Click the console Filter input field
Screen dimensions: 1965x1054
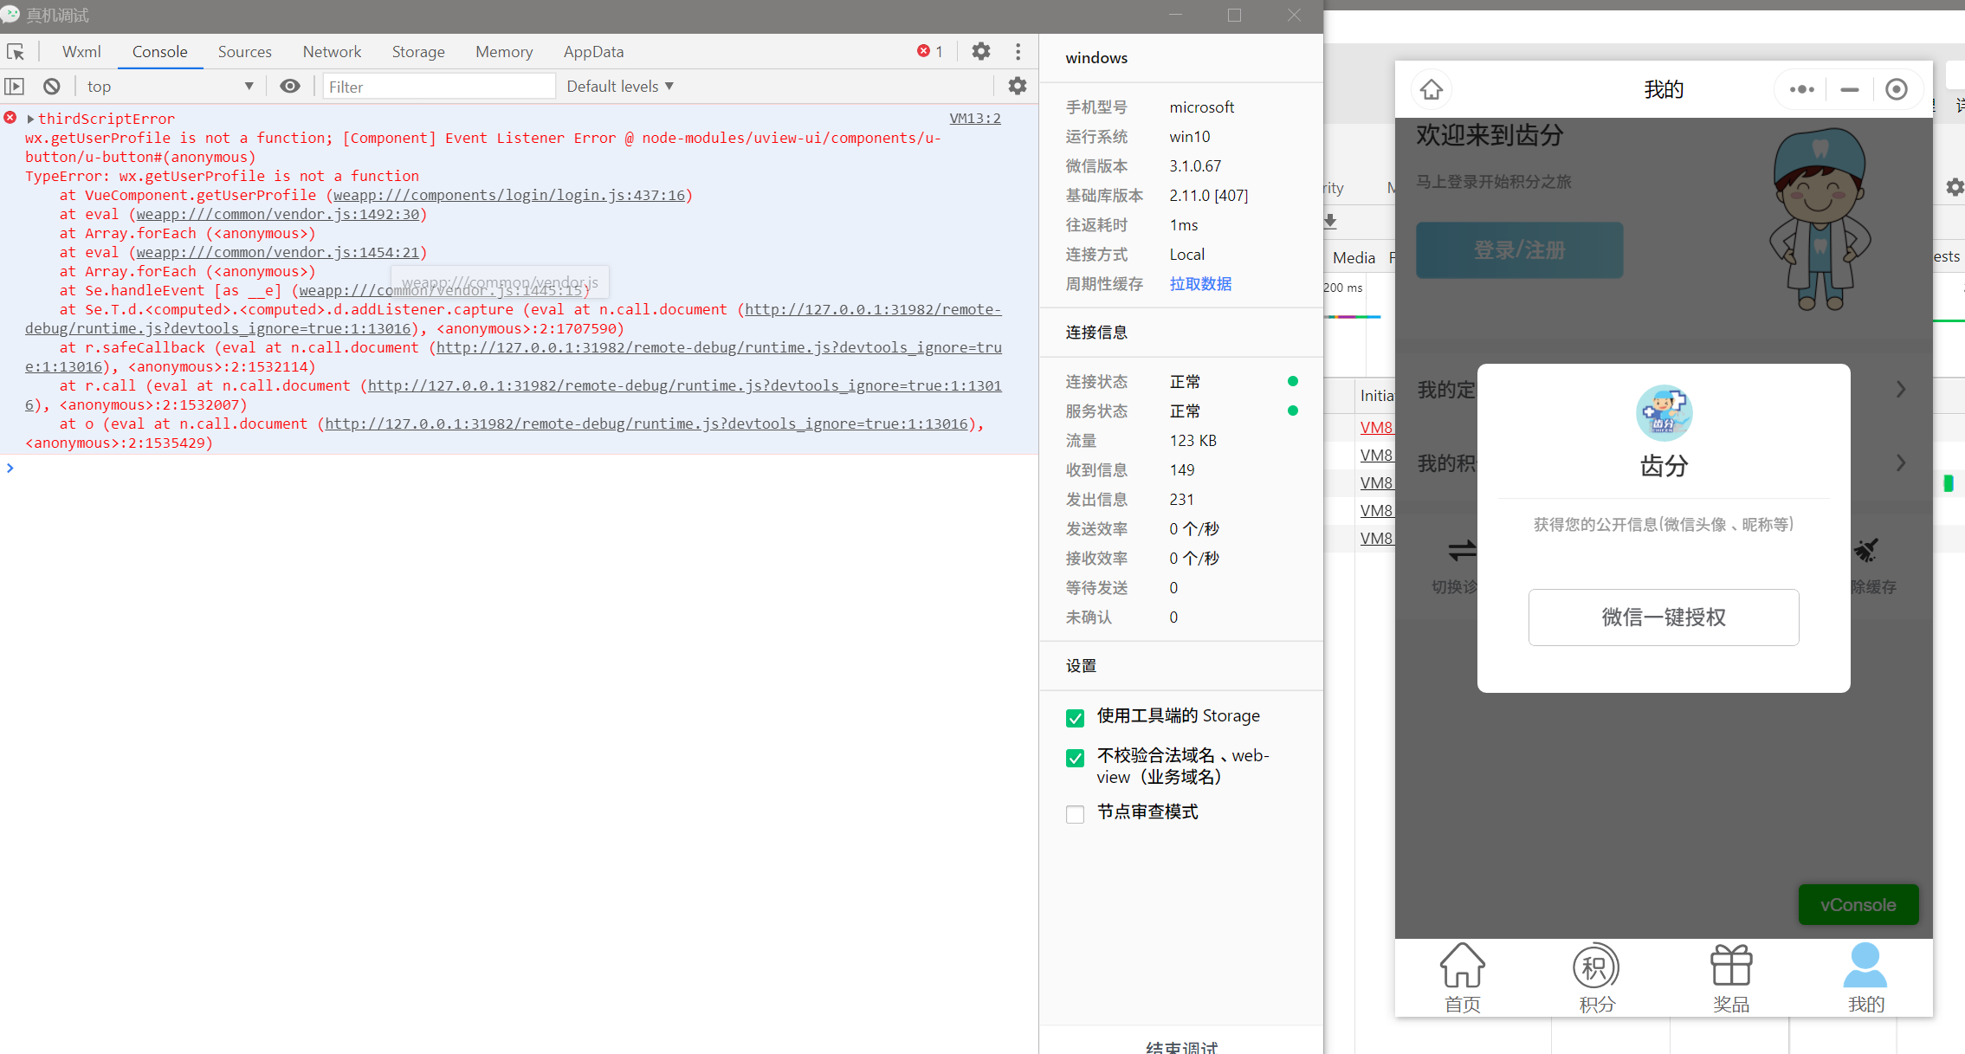coord(438,87)
